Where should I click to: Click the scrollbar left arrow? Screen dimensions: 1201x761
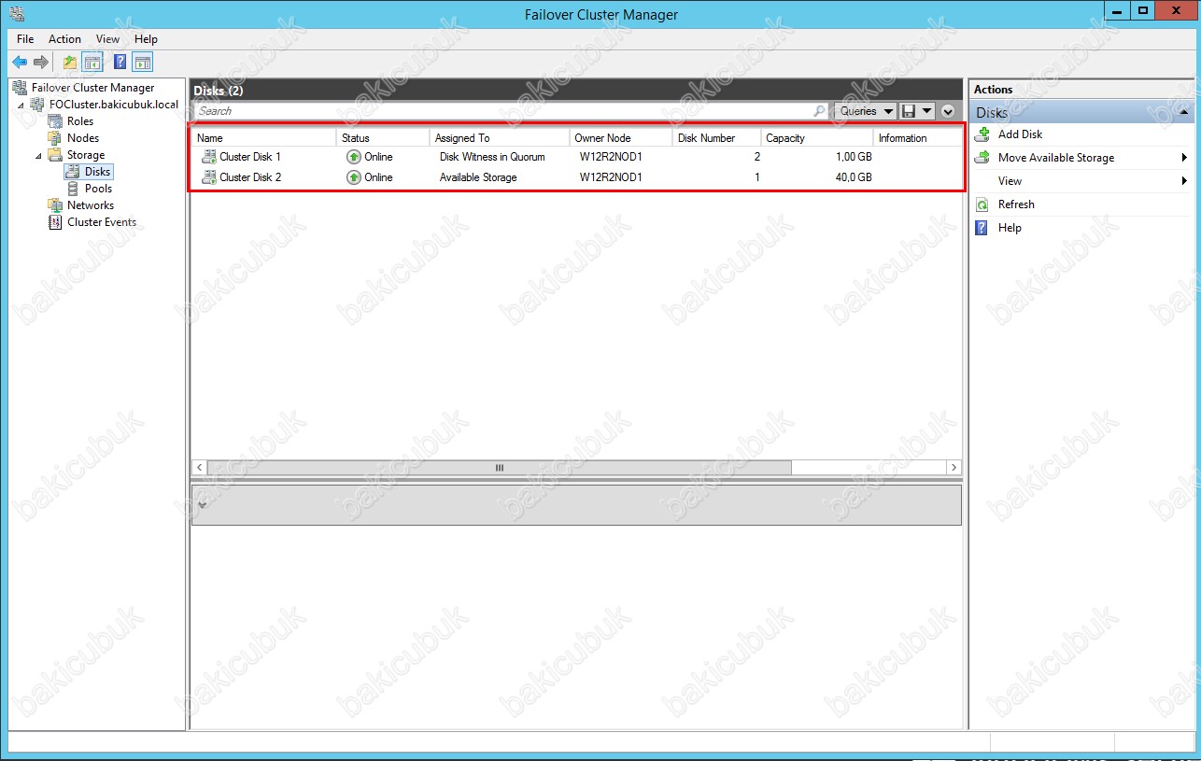coord(200,468)
